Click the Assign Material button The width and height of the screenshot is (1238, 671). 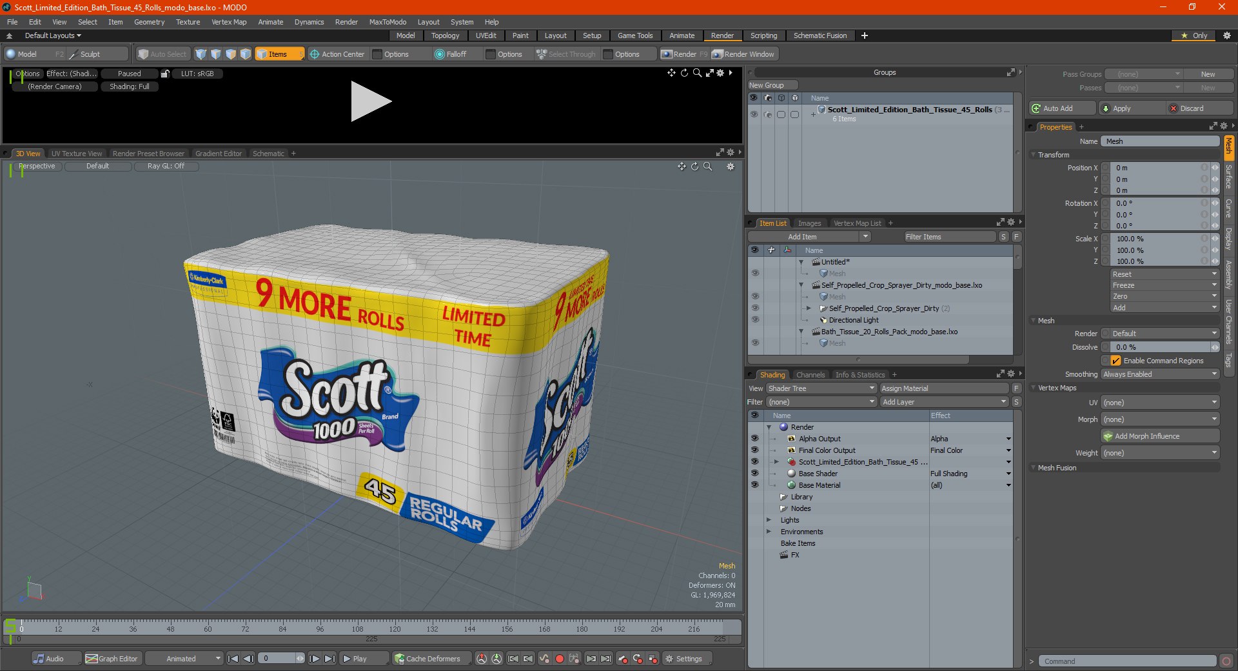click(944, 388)
